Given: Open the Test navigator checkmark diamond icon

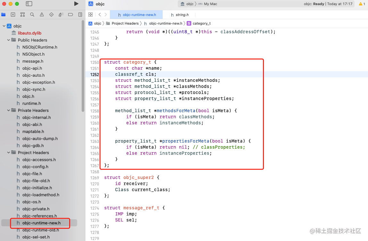Looking at the screenshot, I should [51, 14].
